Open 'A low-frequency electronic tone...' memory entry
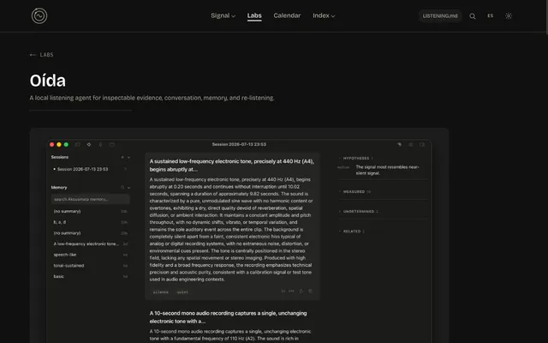The image size is (548, 343). (x=90, y=244)
